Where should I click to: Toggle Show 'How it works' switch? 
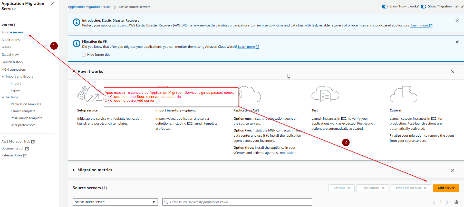385,6
